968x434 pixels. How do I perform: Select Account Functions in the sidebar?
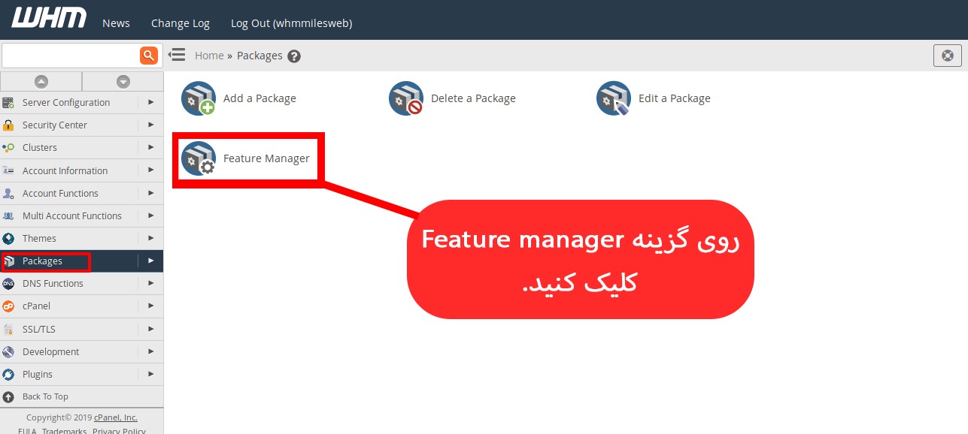point(60,193)
